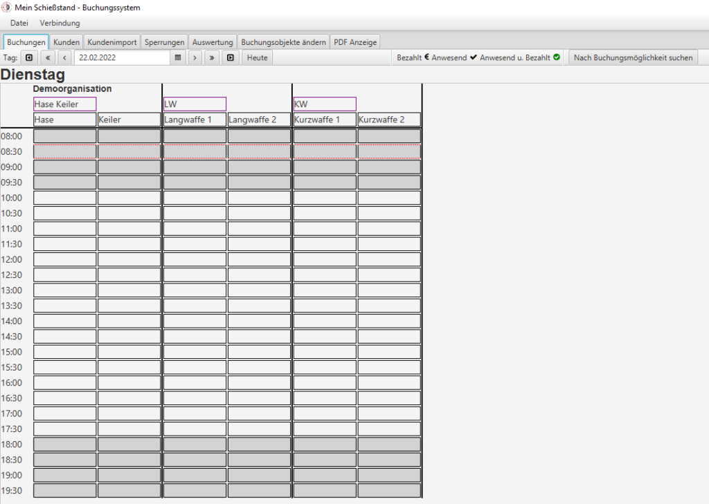This screenshot has width=709, height=504.
Task: Select the 10:00 slot for Hase
Action: pos(64,198)
